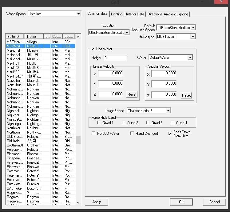Viewport: 230px width, 212px height.
Task: Sort list by Name column header
Action: [34, 36]
